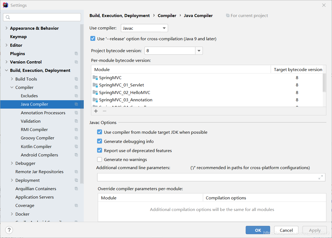This screenshot has width=332, height=238.
Task: Click the project-level icon beside Kotlin Compiler
Action: [76, 146]
